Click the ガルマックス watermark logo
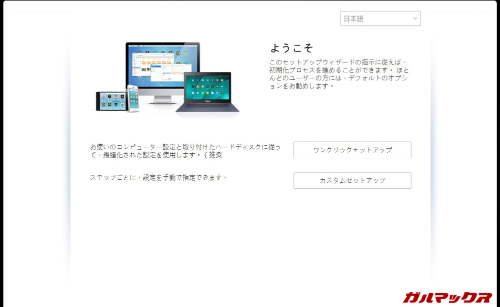Image resolution: width=500 pixels, height=307 pixels. click(447, 298)
